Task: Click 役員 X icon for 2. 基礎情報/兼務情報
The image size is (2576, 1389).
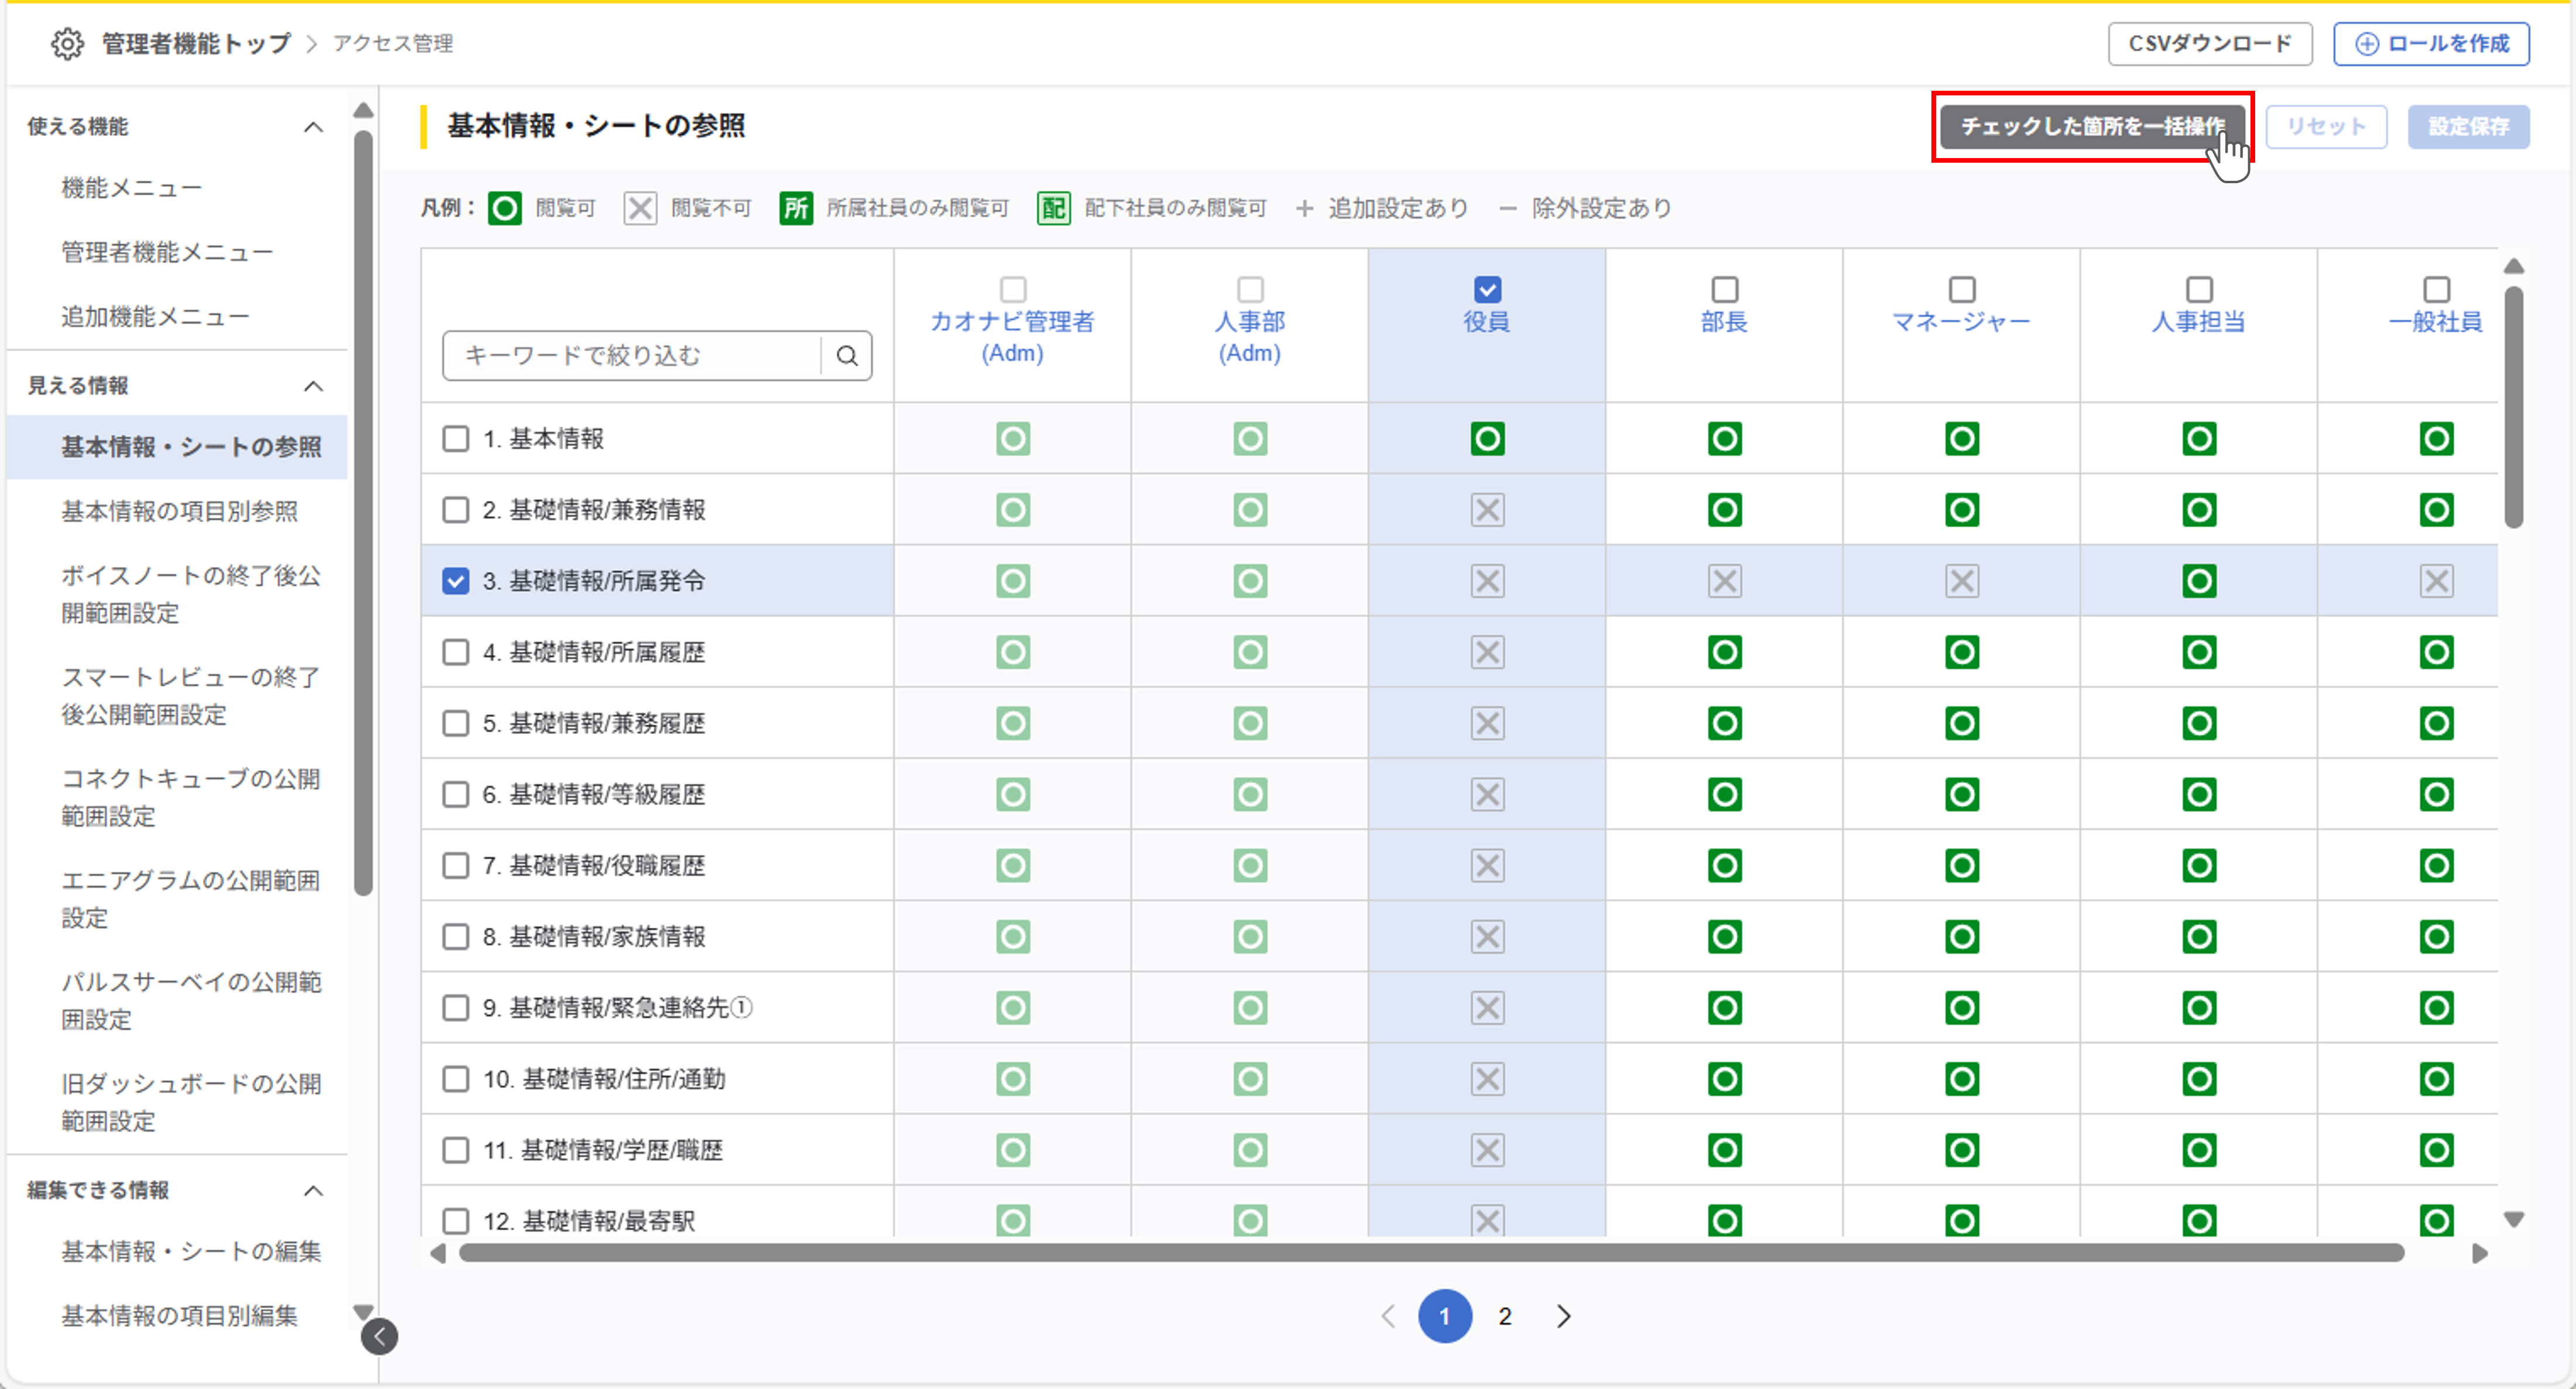Action: [x=1487, y=510]
